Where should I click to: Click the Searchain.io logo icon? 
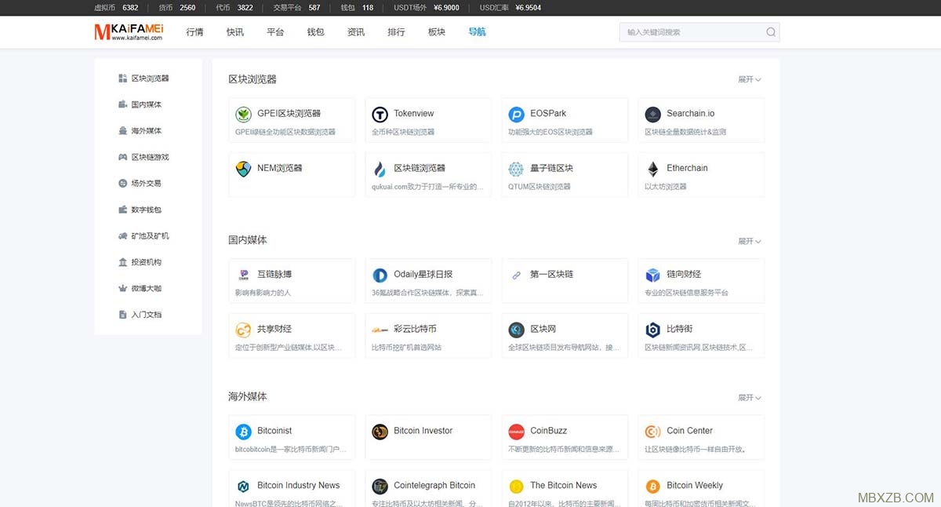pyautogui.click(x=653, y=115)
